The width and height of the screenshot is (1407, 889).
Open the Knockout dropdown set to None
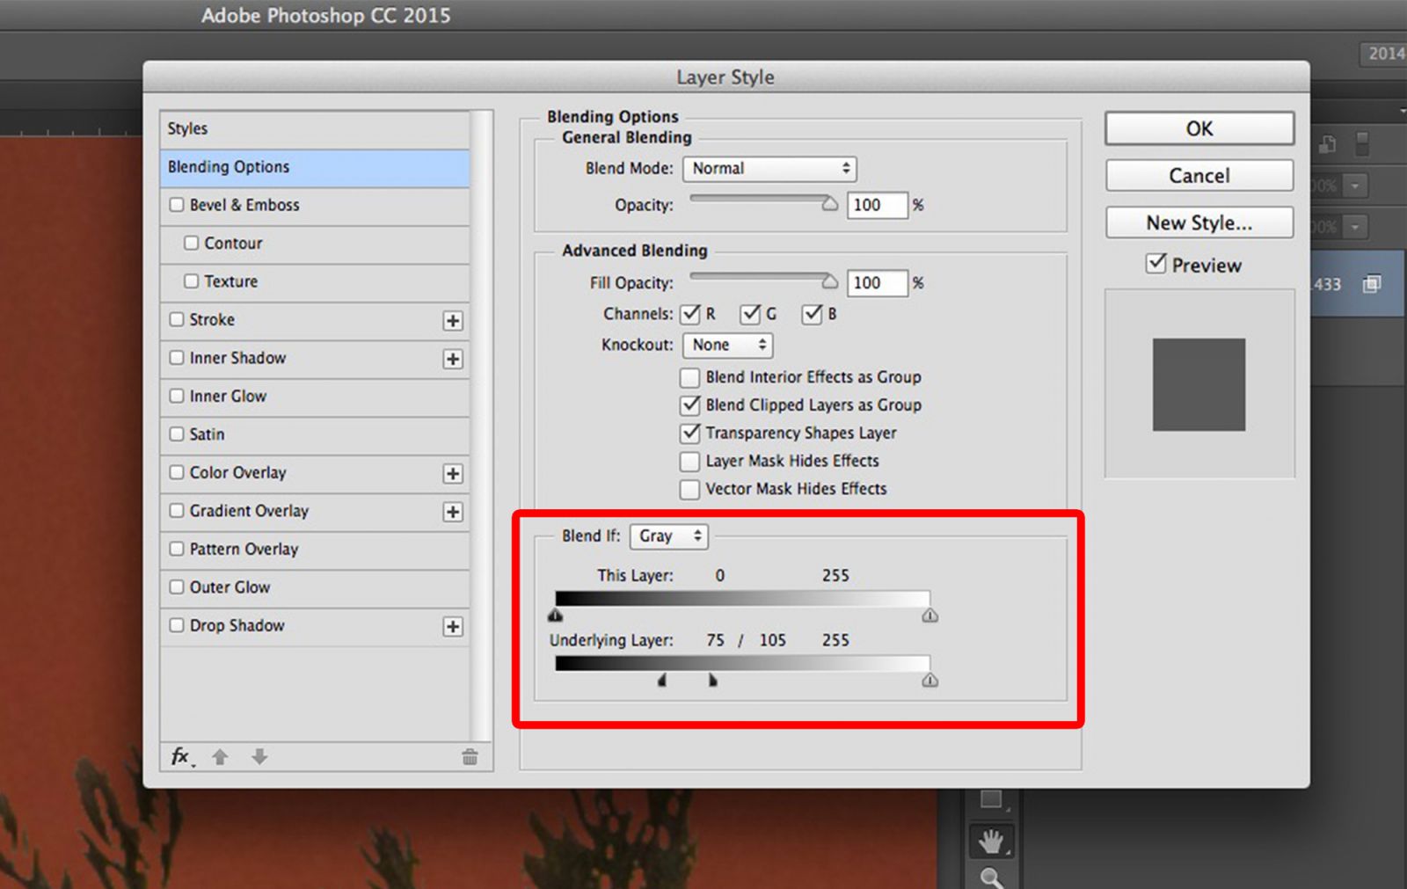tap(727, 345)
